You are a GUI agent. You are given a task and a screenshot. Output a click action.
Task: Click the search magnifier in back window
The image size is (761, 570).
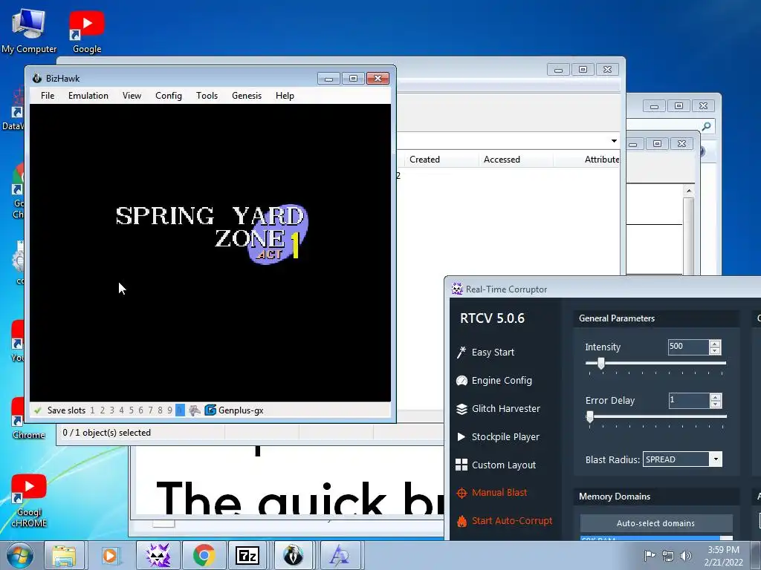coord(706,126)
